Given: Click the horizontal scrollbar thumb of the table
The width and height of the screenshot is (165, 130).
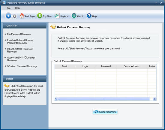Looking at the screenshot, I should (104, 99).
